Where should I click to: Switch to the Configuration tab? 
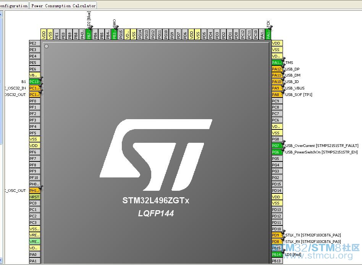click(14, 6)
